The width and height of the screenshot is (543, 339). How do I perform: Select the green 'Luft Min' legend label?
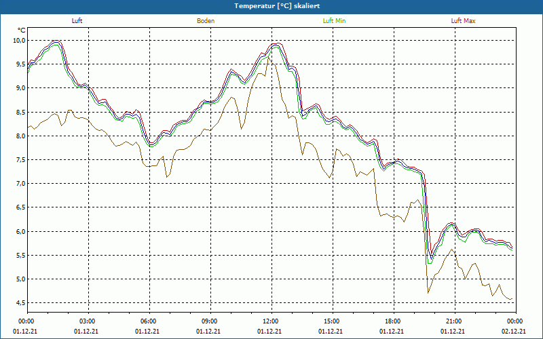click(334, 21)
